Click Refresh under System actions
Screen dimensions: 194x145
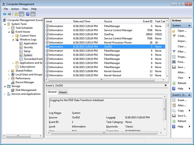pos(182,83)
